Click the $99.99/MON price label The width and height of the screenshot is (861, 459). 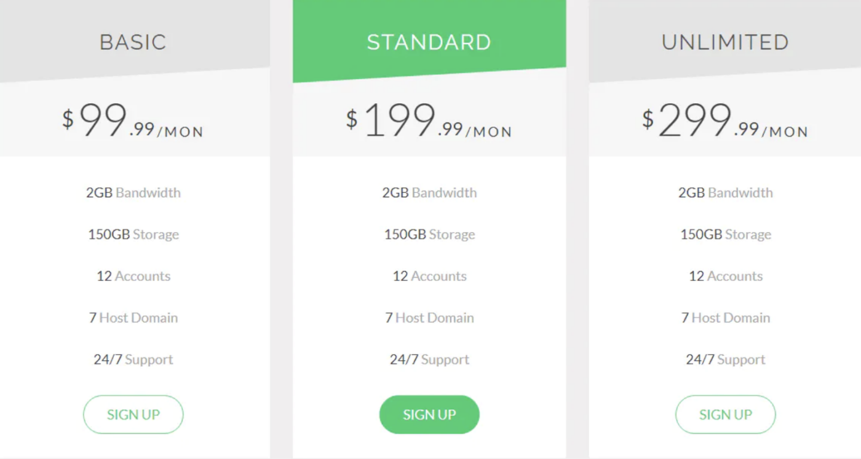coord(133,120)
